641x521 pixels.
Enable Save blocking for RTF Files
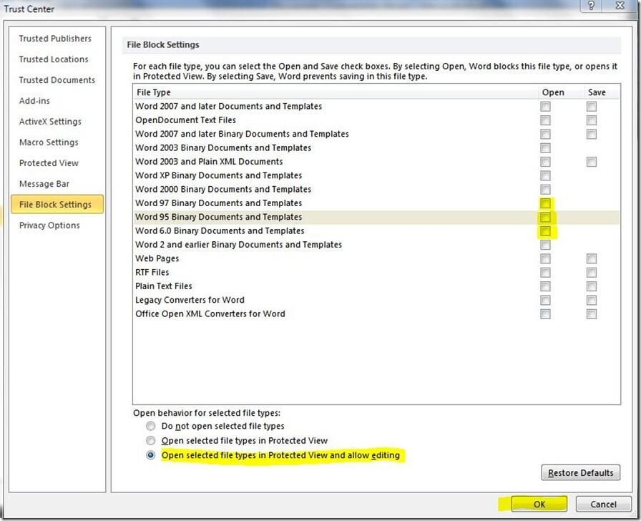coord(591,272)
